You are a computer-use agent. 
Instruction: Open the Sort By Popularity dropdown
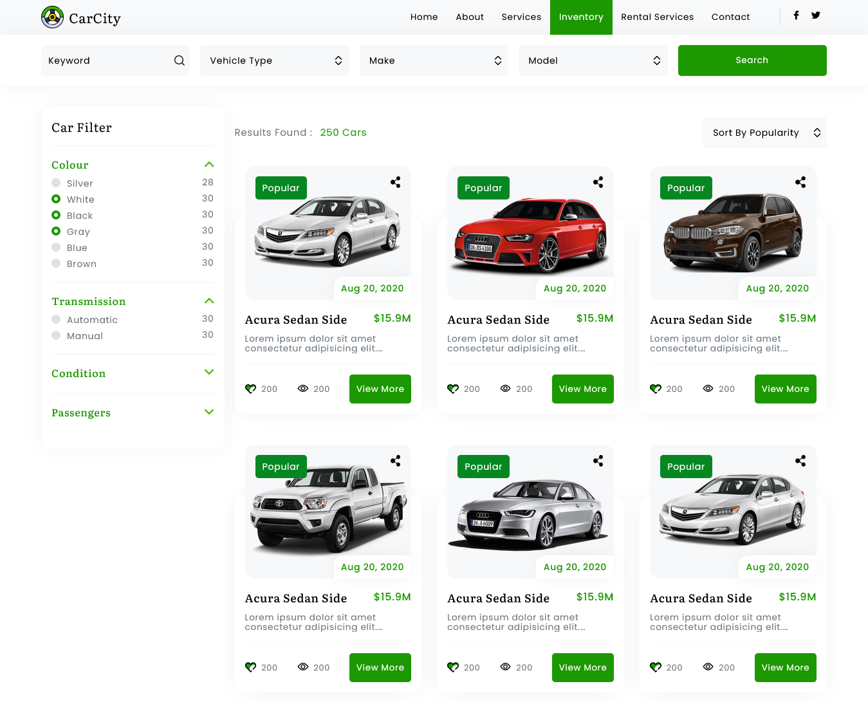765,133
